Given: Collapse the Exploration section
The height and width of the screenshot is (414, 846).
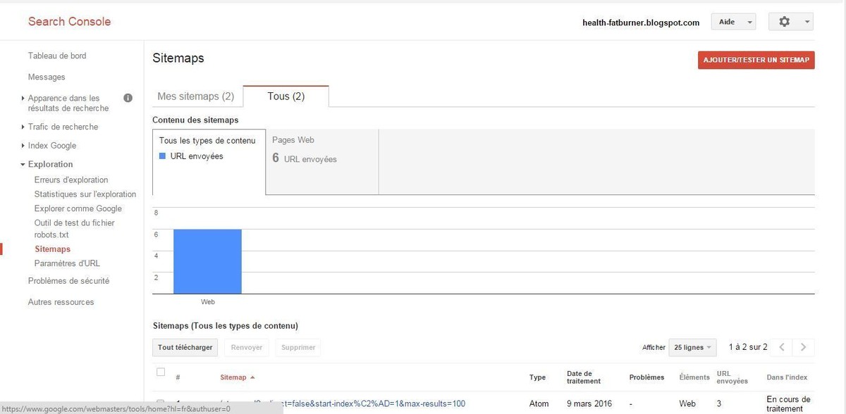Looking at the screenshot, I should click(50, 164).
